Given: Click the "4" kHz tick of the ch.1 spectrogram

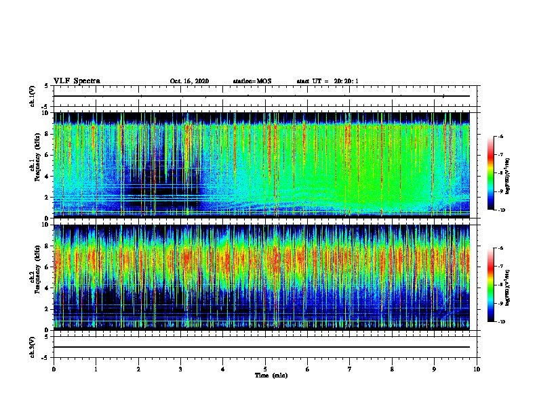Looking at the screenshot, I should [47, 177].
